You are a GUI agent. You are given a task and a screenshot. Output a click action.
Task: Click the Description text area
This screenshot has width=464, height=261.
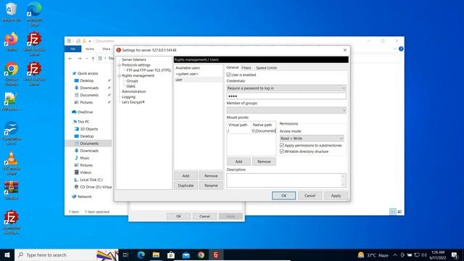[x=286, y=181]
